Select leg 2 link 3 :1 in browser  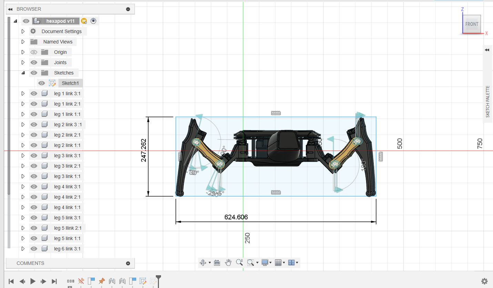[x=68, y=125]
